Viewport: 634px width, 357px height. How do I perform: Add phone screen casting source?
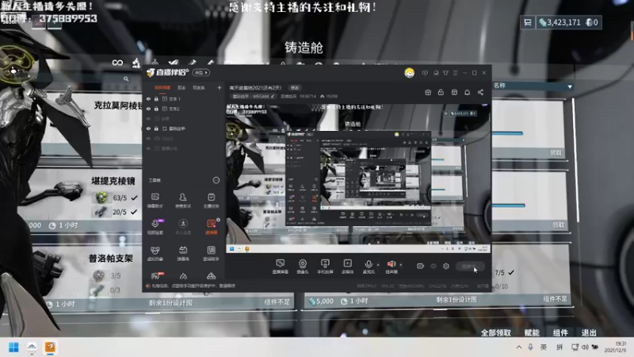pos(325,266)
